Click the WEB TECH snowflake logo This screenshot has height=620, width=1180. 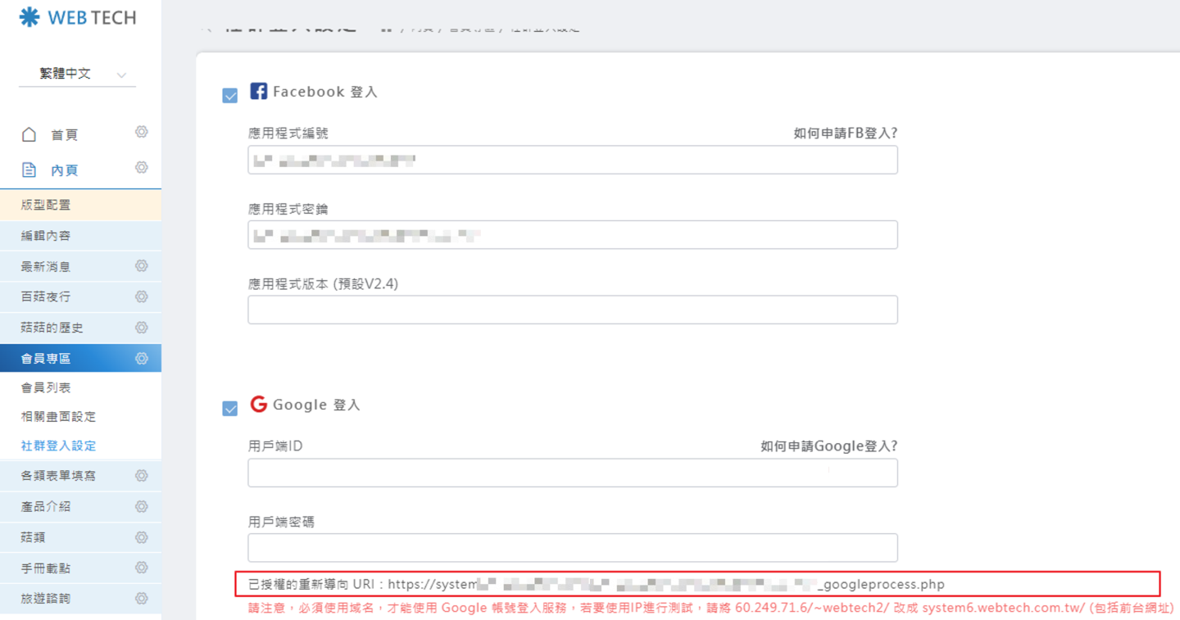pyautogui.click(x=29, y=17)
